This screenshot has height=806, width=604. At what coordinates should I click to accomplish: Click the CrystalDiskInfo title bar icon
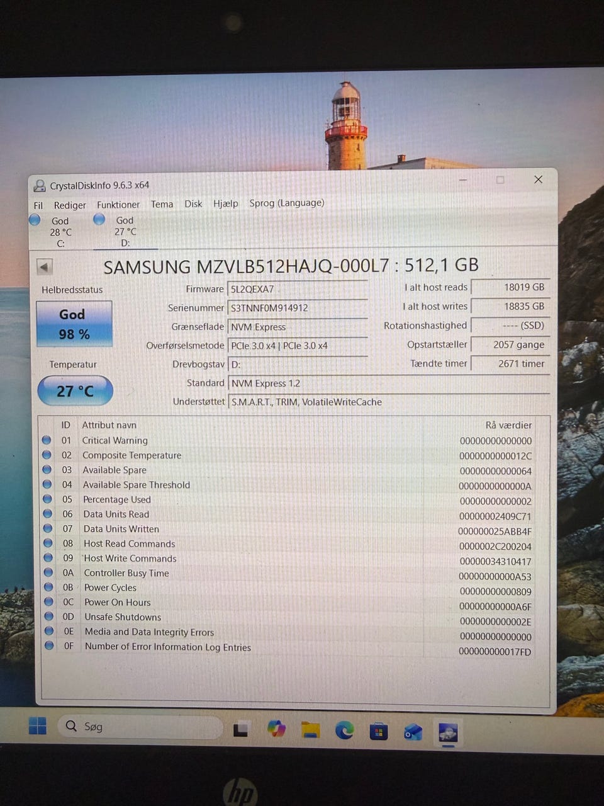(40, 186)
